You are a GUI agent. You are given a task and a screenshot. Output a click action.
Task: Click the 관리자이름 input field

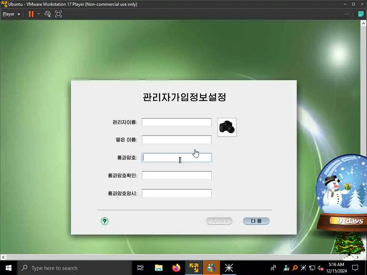coord(176,122)
